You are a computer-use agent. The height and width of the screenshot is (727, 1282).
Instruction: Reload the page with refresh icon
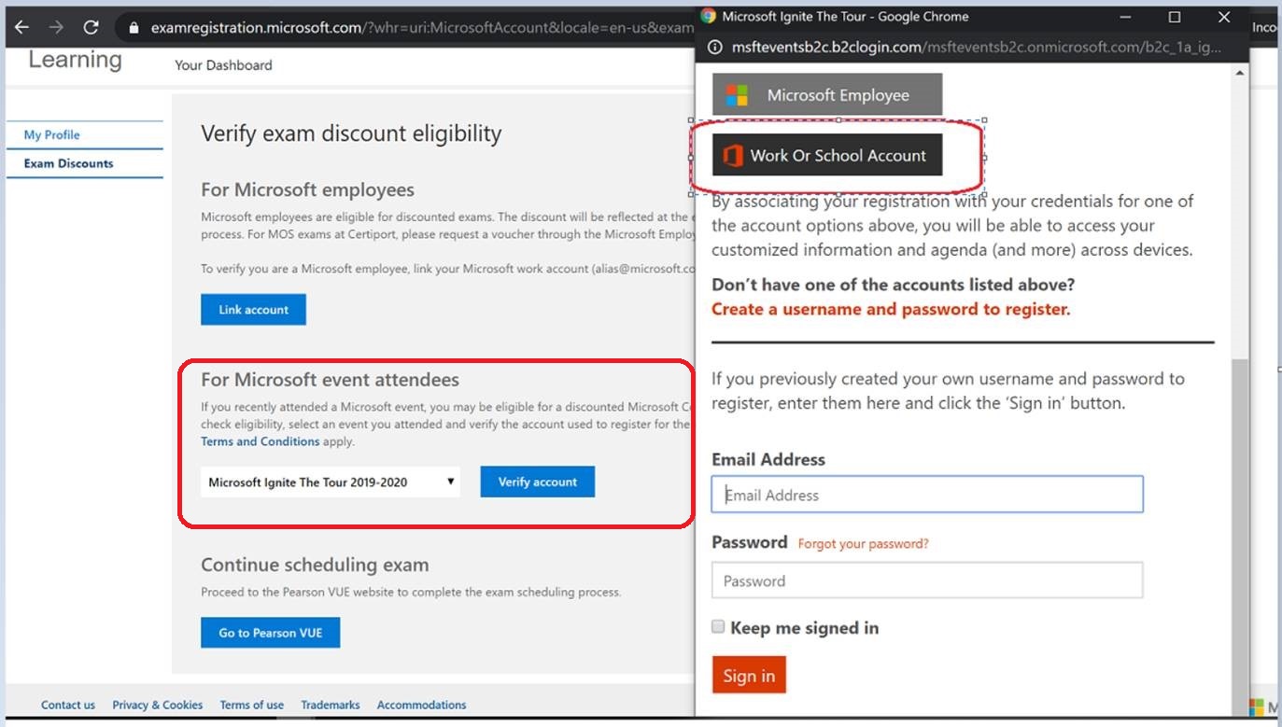92,27
